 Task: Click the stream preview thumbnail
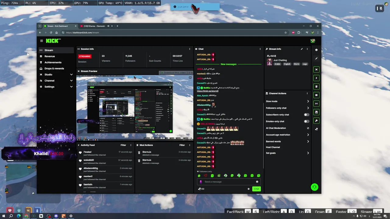(x=135, y=107)
